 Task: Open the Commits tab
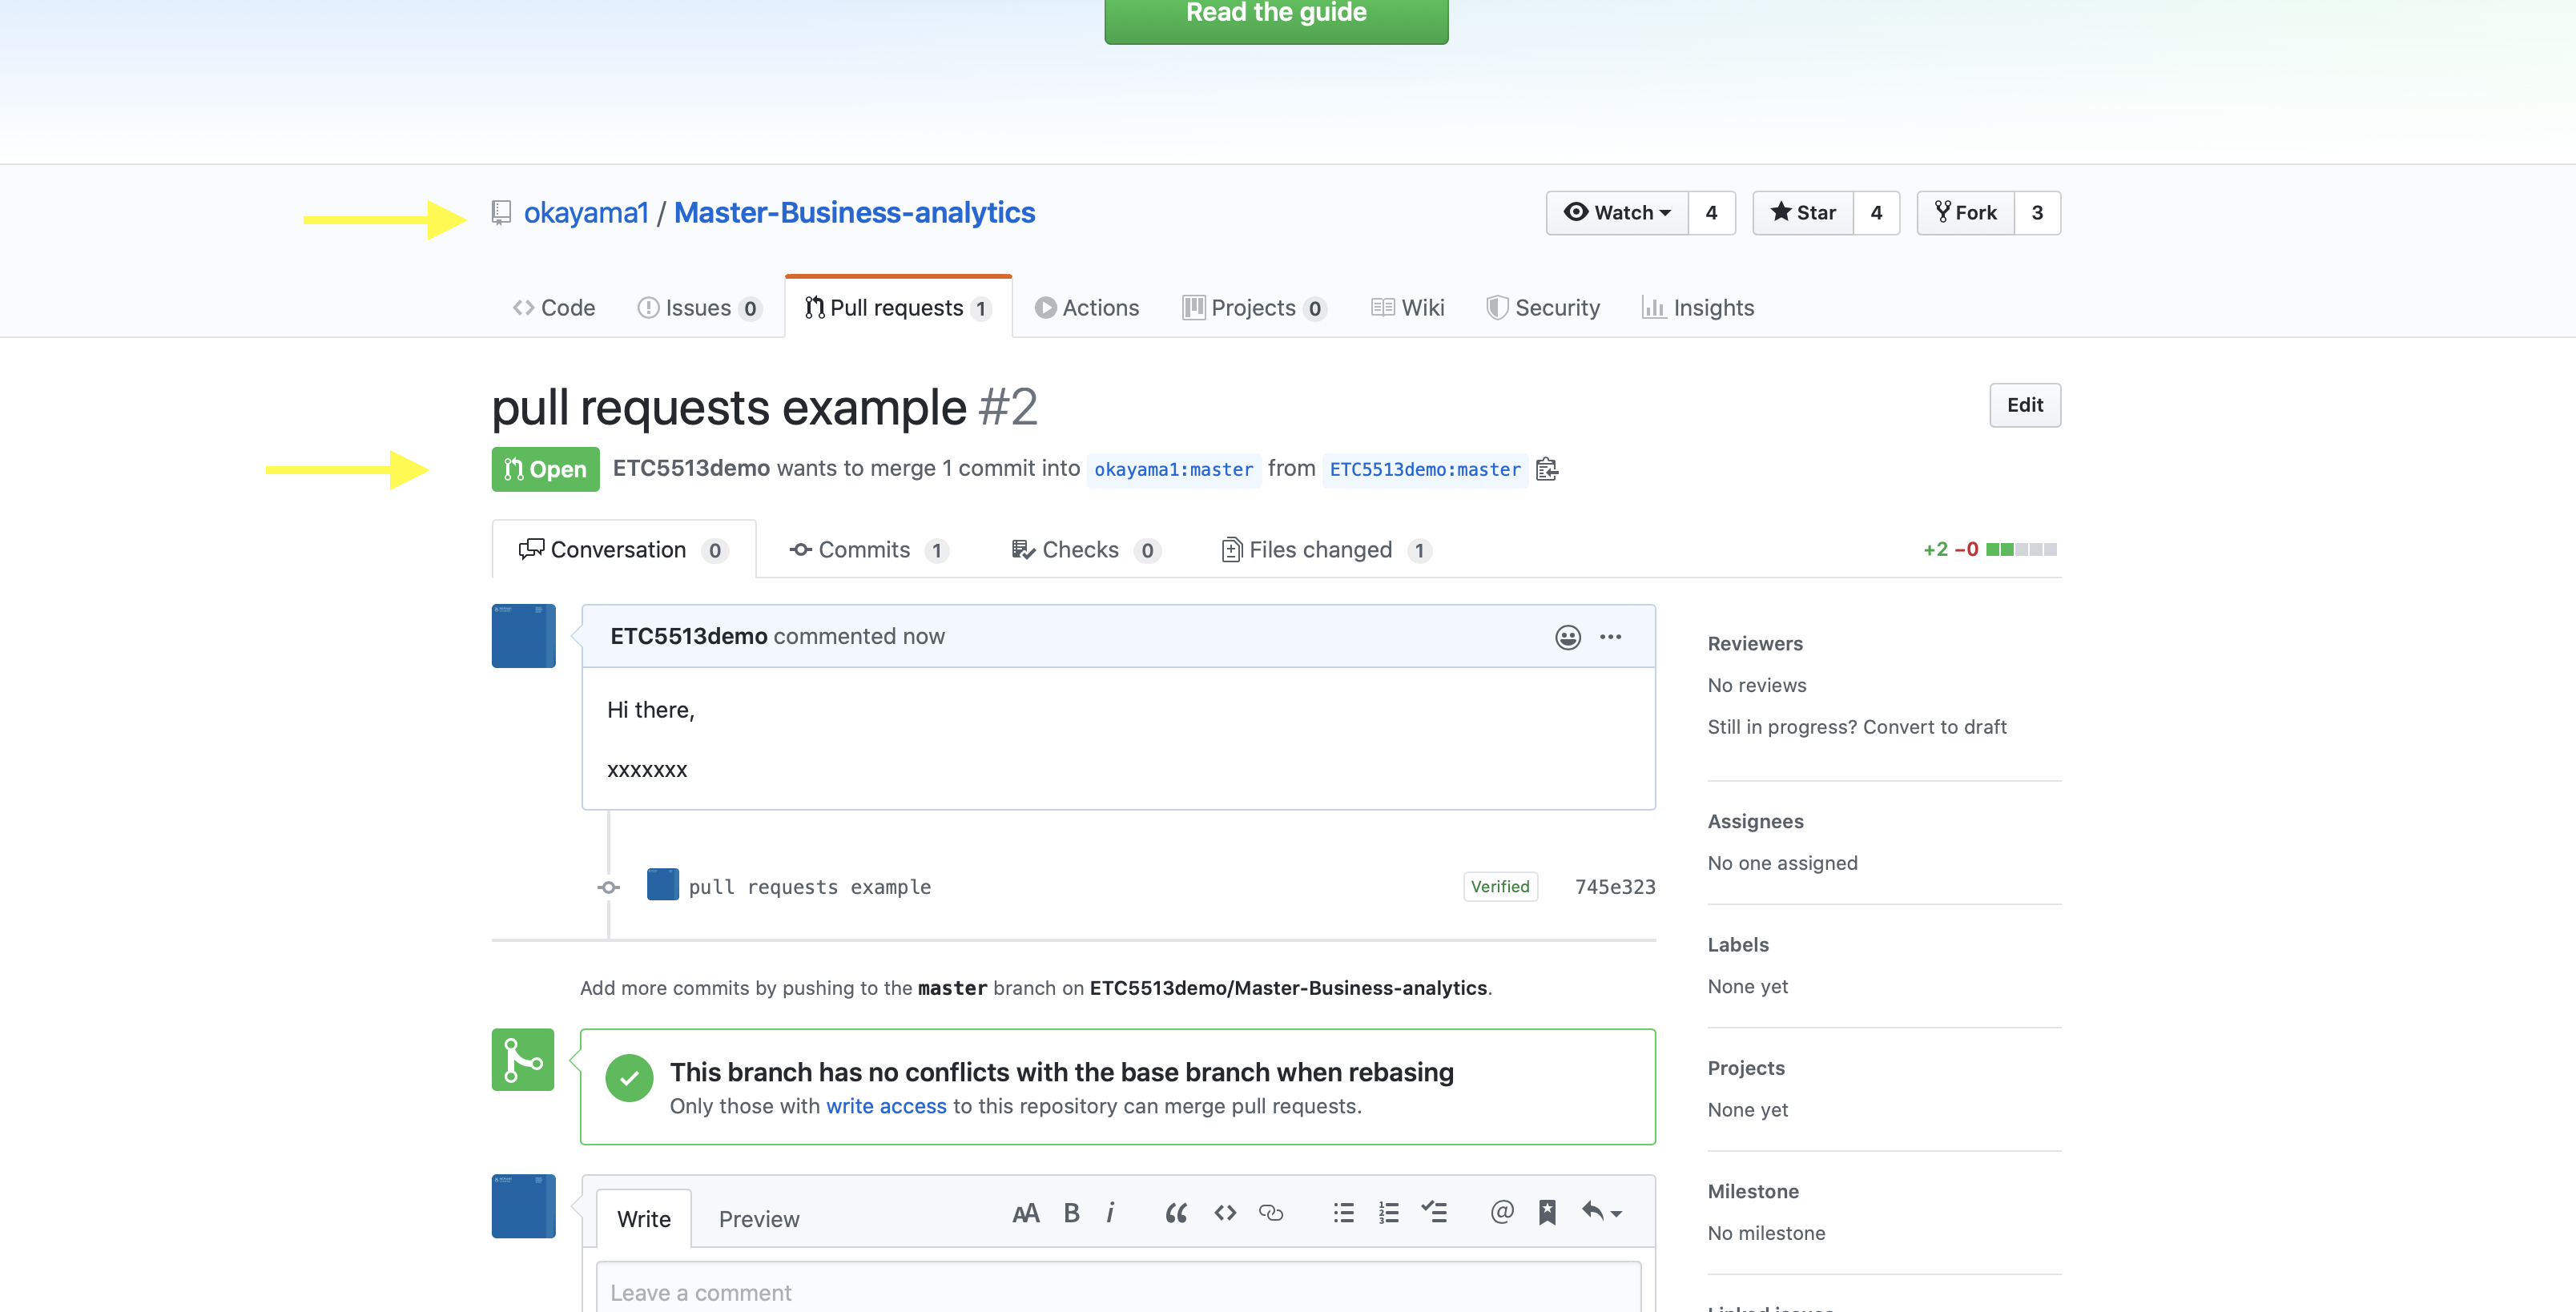click(867, 550)
